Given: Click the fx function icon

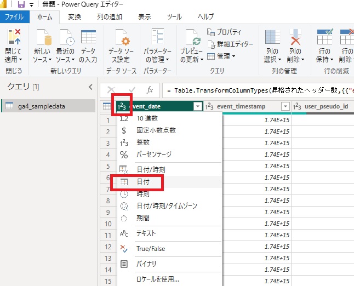Looking at the screenshot, I should pyautogui.click(x=150, y=90).
